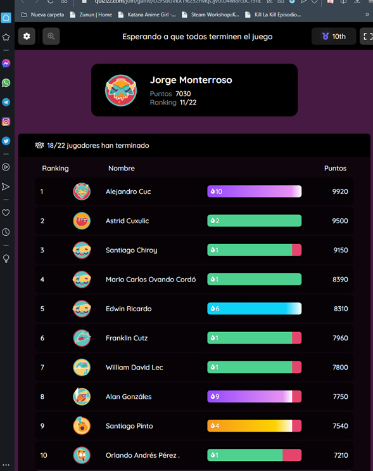Select the name Mario Carlos Ovando Cordó
The width and height of the screenshot is (373, 471).
pyautogui.click(x=151, y=280)
